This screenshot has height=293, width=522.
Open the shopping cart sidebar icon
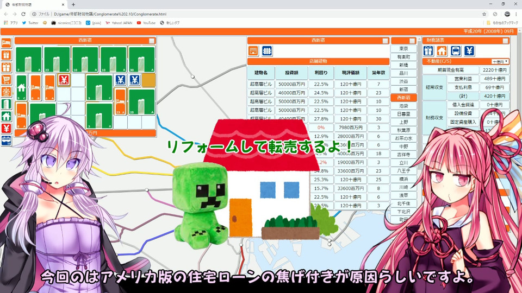tap(7, 79)
